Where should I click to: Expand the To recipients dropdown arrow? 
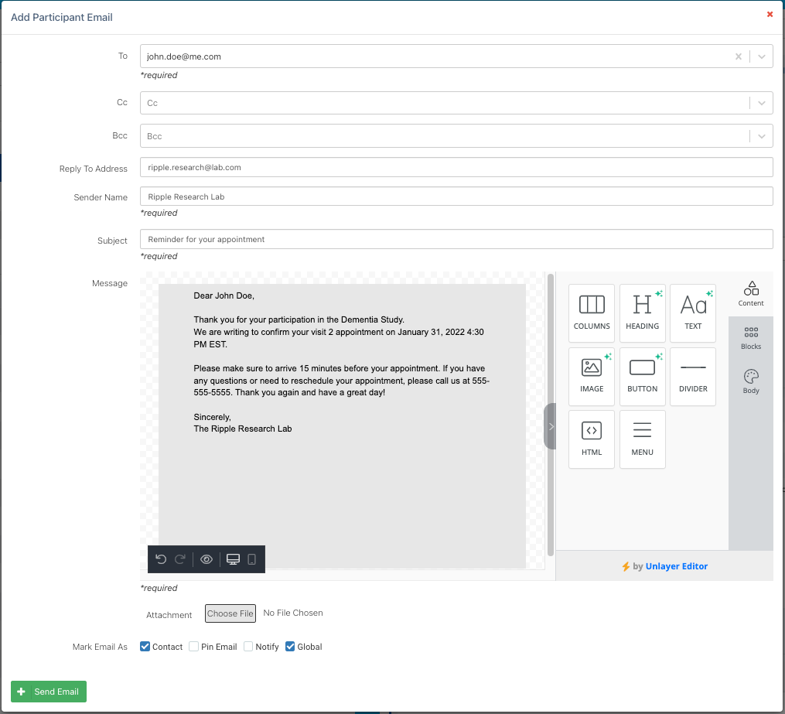point(761,56)
